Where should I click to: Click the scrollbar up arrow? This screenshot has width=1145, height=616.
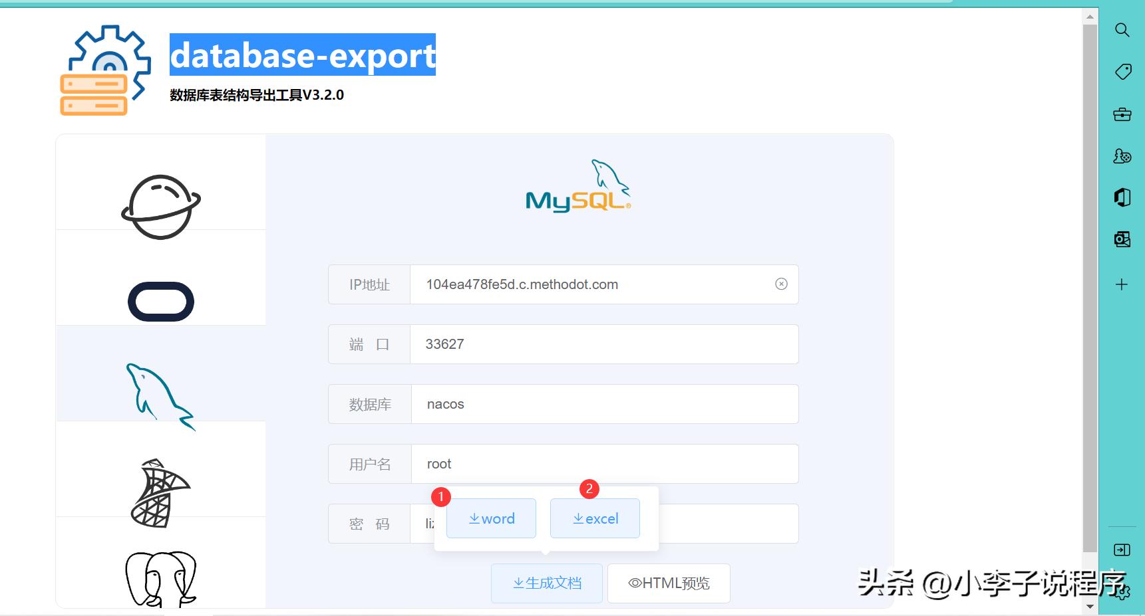[1090, 17]
